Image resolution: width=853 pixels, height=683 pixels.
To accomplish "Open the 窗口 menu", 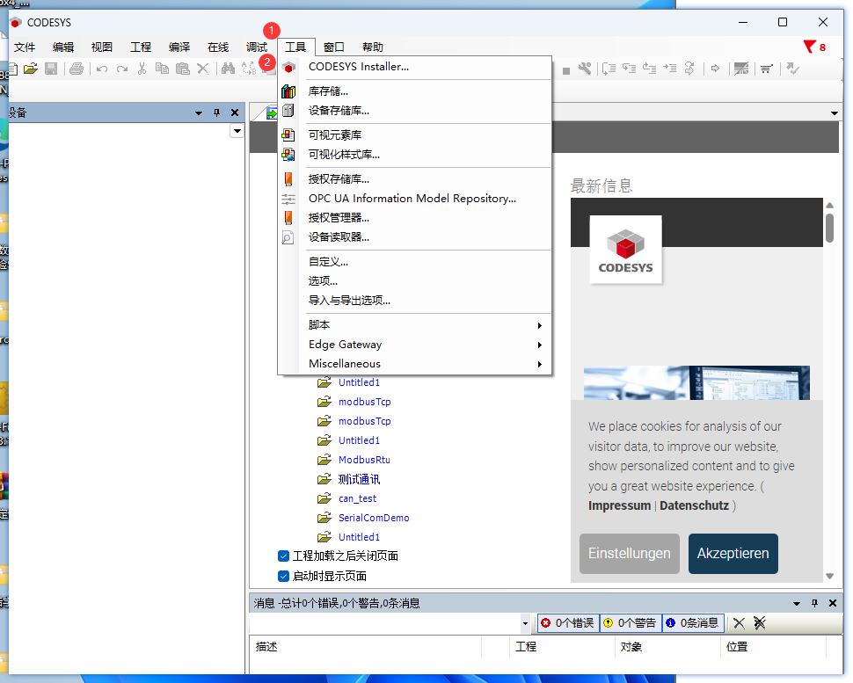I will (333, 47).
